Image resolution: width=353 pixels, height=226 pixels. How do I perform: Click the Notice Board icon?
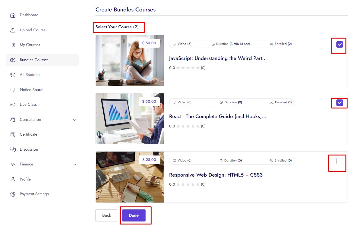(x=13, y=90)
